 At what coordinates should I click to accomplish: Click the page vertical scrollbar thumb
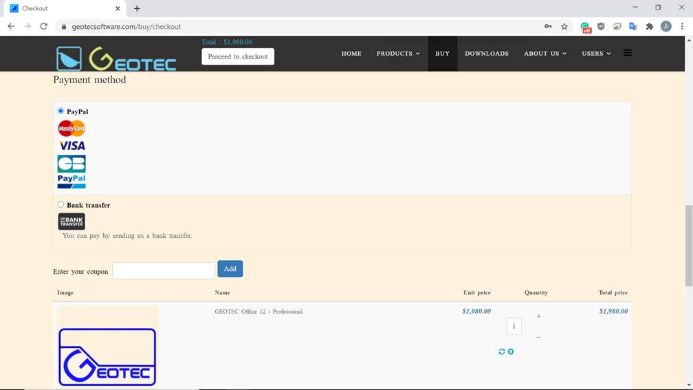[689, 246]
